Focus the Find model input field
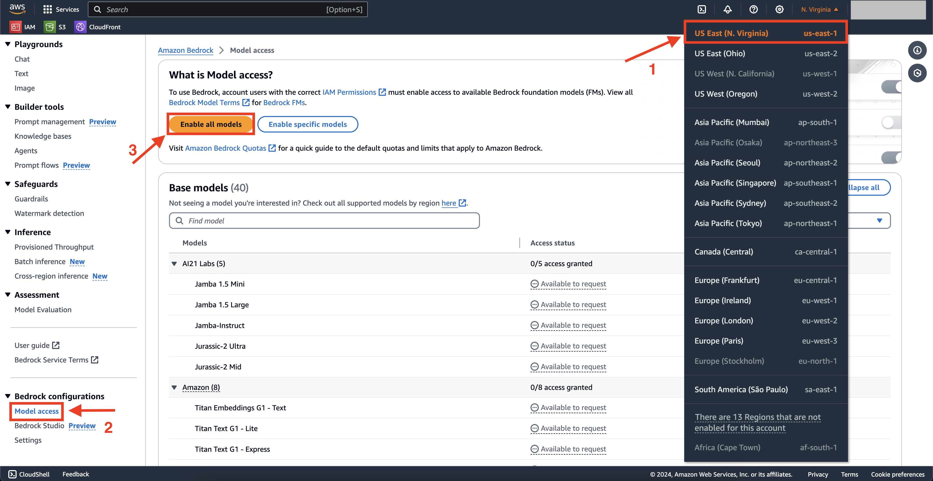This screenshot has width=933, height=481. coord(324,221)
